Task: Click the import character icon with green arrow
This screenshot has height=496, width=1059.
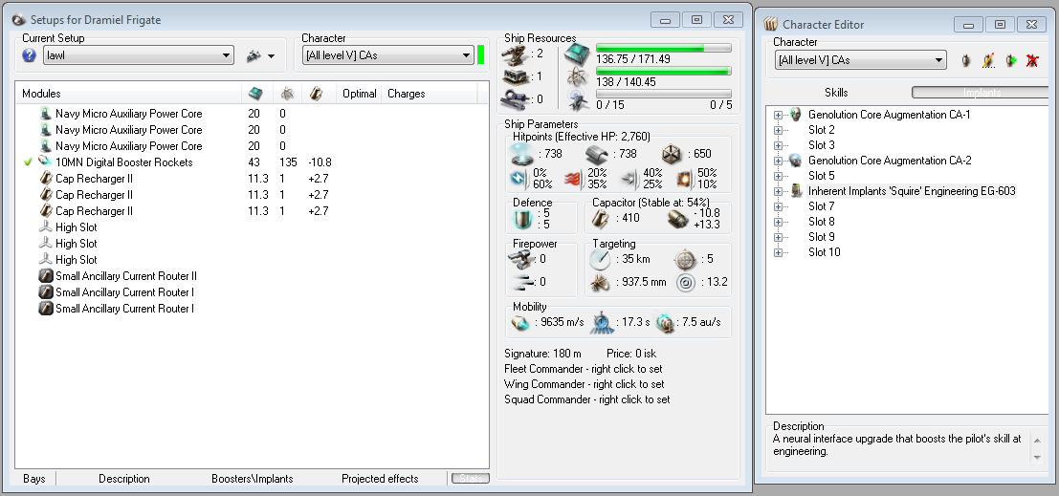Action: point(1010,60)
